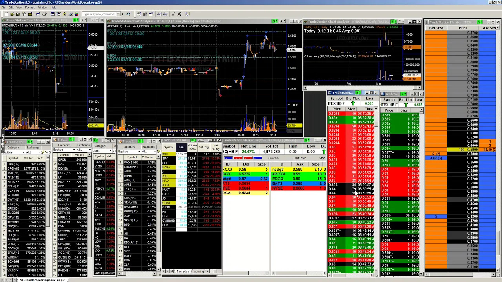
Task: Switch to the morning tab in the quote list
Action: 198,271
